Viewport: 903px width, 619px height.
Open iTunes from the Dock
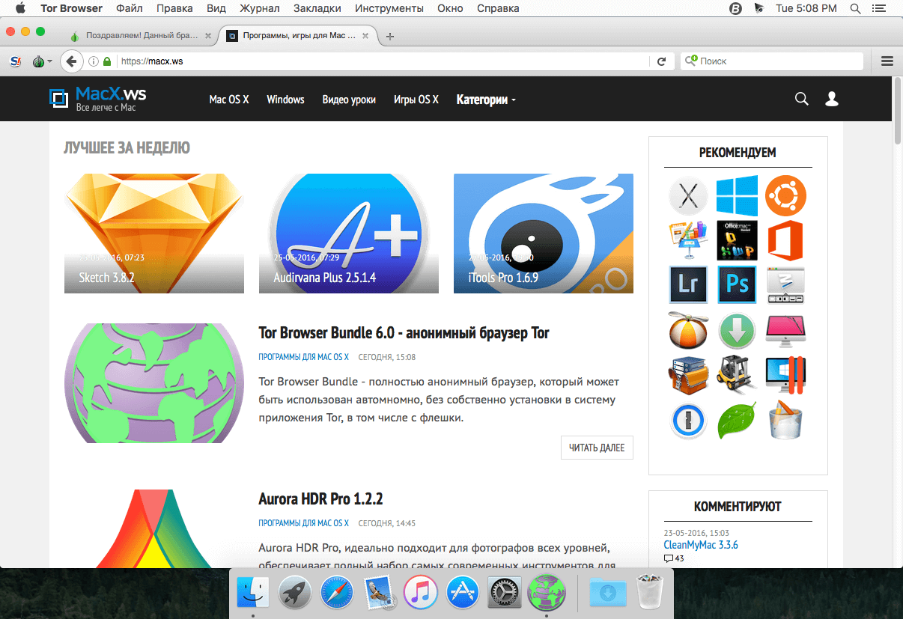click(420, 593)
